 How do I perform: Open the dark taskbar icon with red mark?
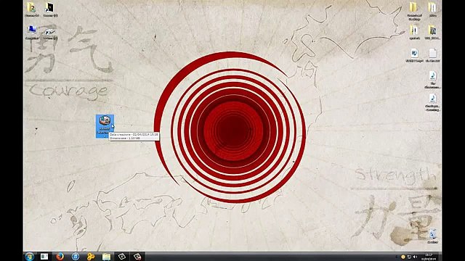coord(137,256)
